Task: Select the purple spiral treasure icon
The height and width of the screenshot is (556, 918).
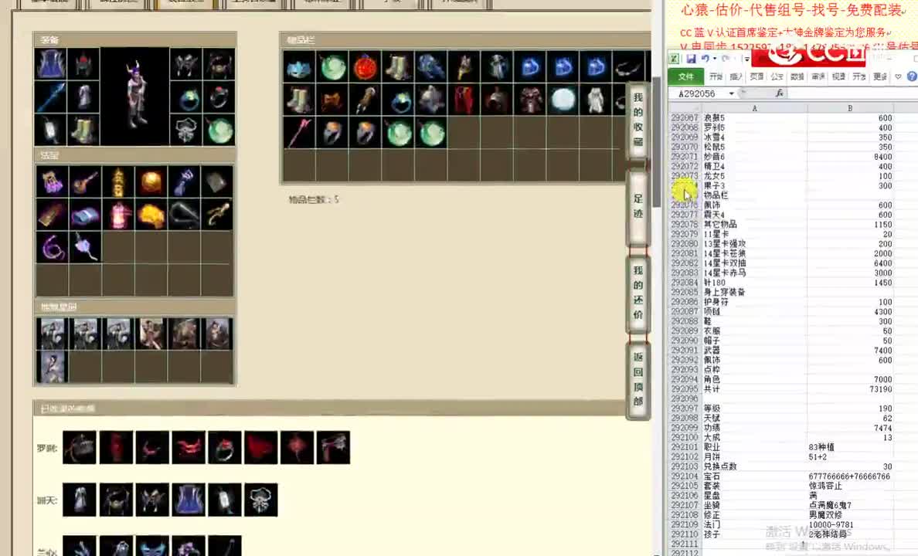Action: coord(52,248)
